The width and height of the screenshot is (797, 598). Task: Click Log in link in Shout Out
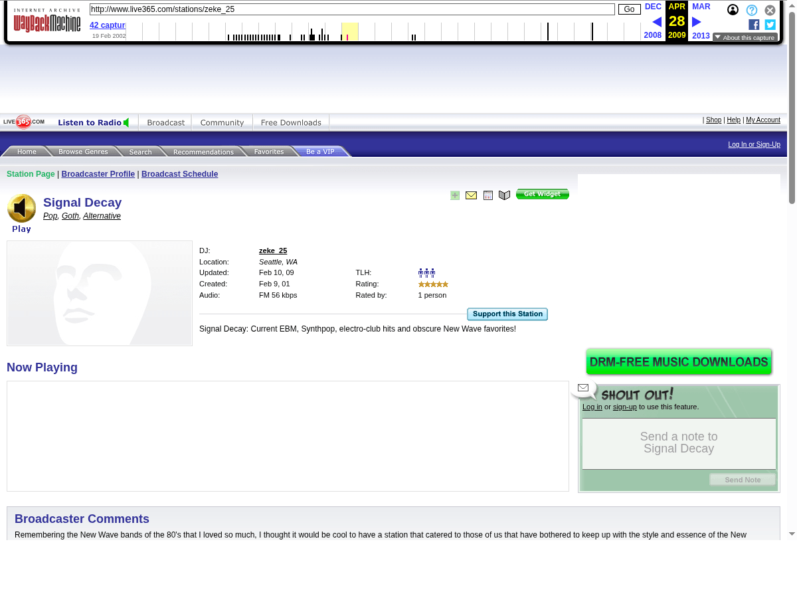click(x=592, y=407)
